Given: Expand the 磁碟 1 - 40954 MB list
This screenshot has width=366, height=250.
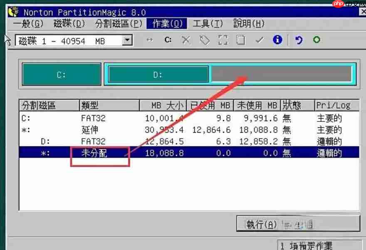Looking at the screenshot, I should pos(127,40).
